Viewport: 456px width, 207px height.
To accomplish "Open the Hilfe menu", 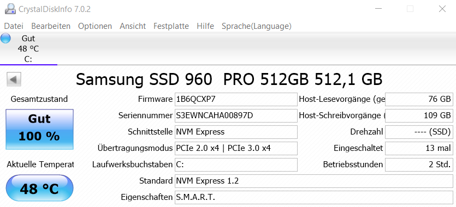I will pos(205,26).
